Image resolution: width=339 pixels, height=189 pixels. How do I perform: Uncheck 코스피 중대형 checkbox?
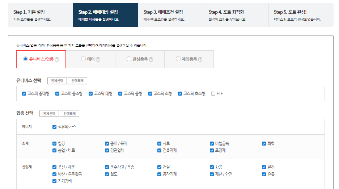coord(24,94)
